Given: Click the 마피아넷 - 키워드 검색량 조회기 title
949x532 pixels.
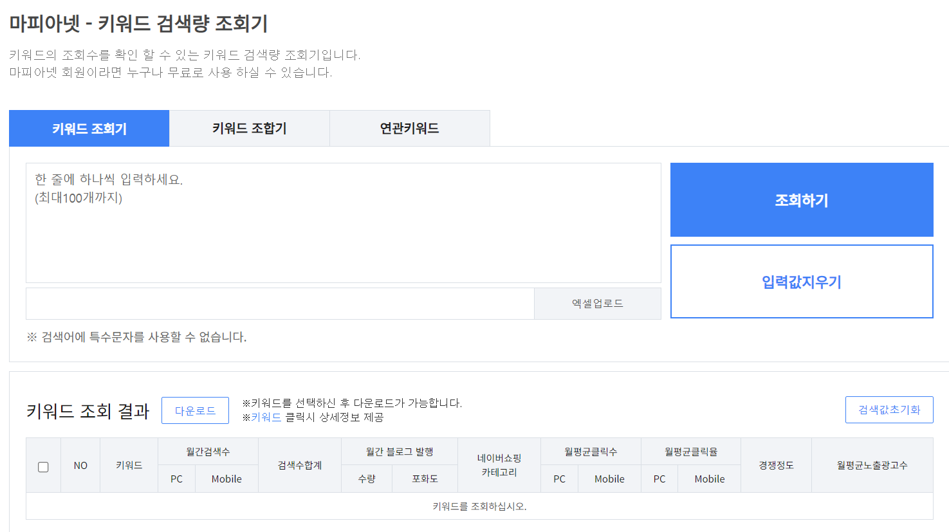Looking at the screenshot, I should pyautogui.click(x=138, y=24).
